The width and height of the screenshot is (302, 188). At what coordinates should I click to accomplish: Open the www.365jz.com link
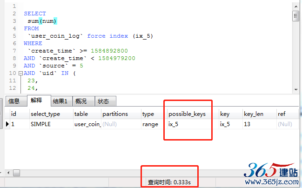[272, 183]
